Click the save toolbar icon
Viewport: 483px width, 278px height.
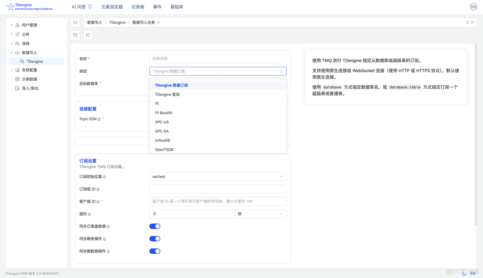(75, 35)
